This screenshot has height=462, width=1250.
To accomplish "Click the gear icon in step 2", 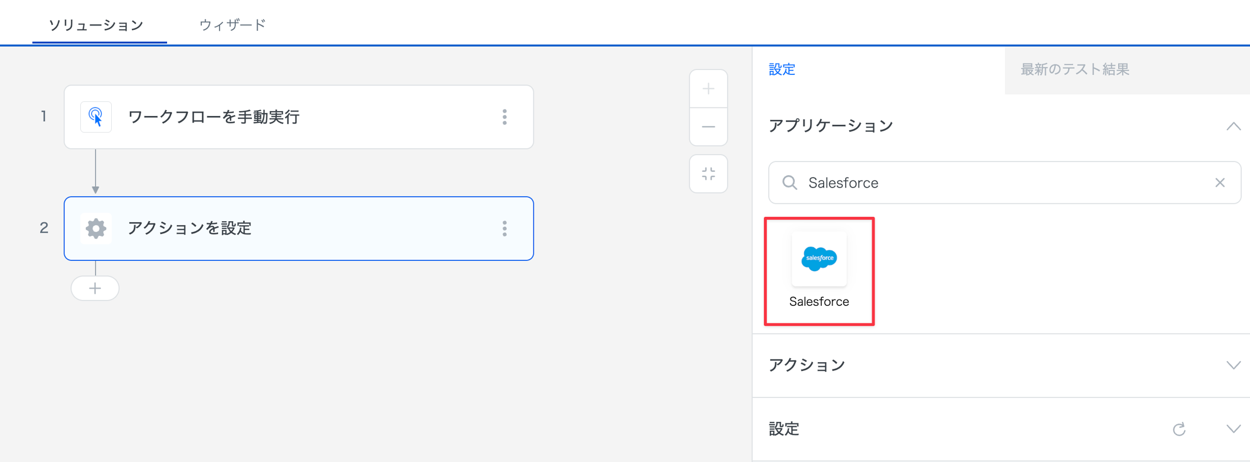I will 96,228.
